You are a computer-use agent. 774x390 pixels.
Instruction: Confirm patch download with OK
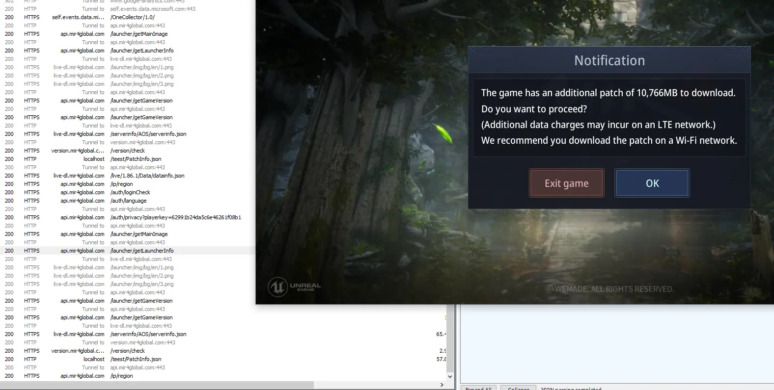652,183
